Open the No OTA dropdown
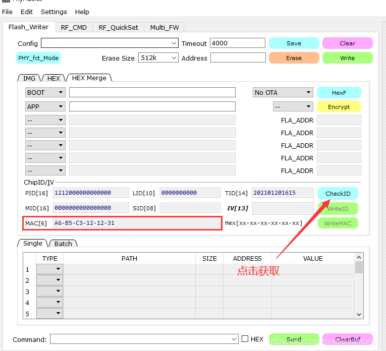 coord(283,92)
